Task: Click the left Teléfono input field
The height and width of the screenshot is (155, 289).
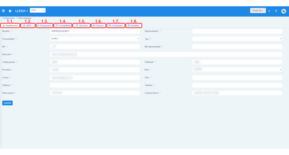Action: click(95, 85)
